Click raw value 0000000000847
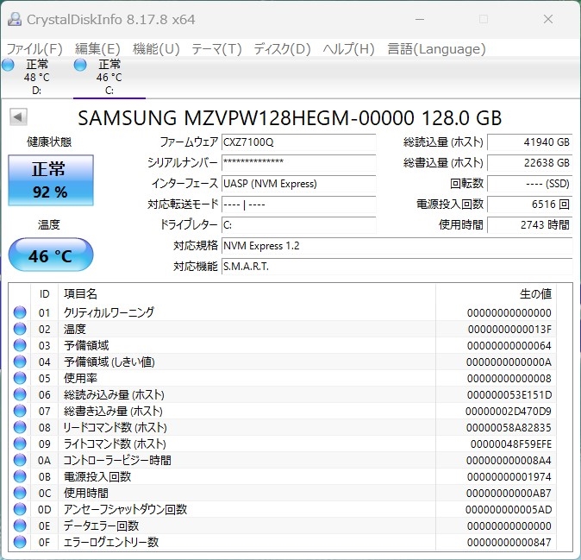The image size is (581, 560). tap(509, 542)
